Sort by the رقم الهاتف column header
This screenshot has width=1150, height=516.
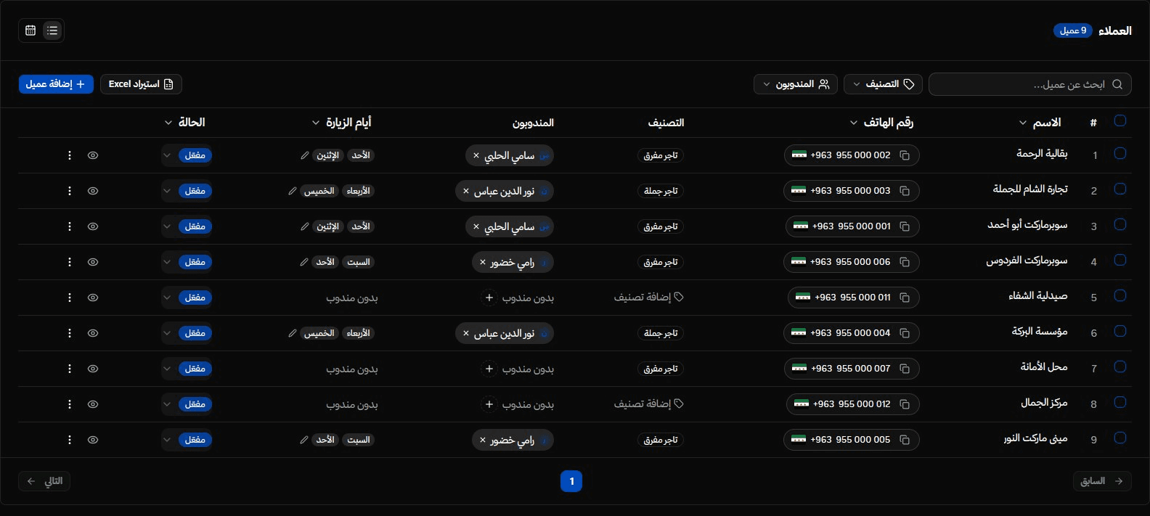click(x=881, y=123)
